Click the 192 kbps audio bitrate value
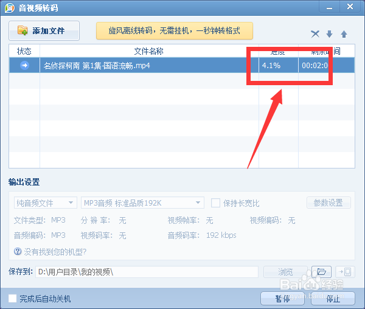The height and width of the screenshot is (309, 365). pyautogui.click(x=221, y=235)
